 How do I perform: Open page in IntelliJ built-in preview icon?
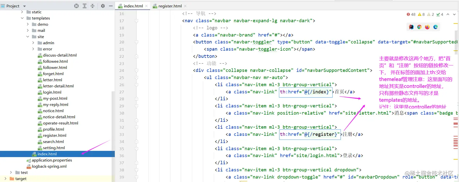tap(411, 27)
